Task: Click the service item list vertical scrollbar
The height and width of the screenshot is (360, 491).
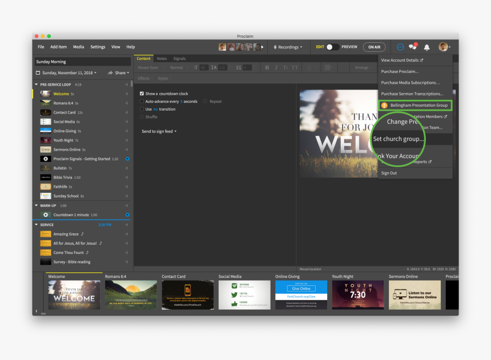Action: [x=131, y=84]
